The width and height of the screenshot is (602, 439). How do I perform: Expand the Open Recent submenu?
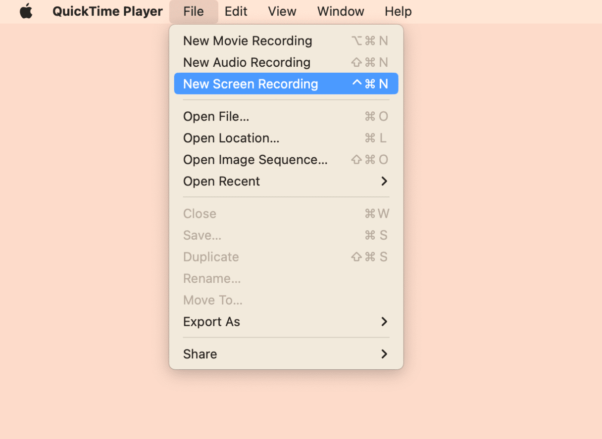pos(221,181)
